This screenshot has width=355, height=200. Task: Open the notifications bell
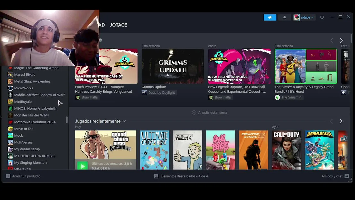pos(284,17)
